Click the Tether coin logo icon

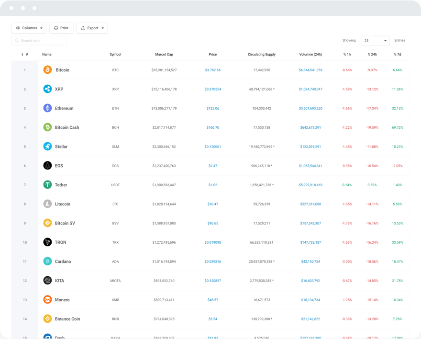[x=47, y=185]
